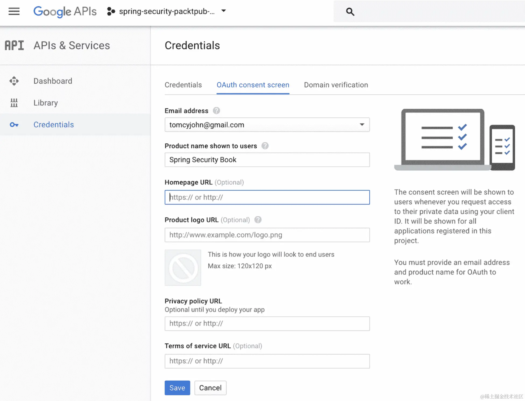Click the search magnifier icon
Image resolution: width=525 pixels, height=401 pixels.
point(350,12)
